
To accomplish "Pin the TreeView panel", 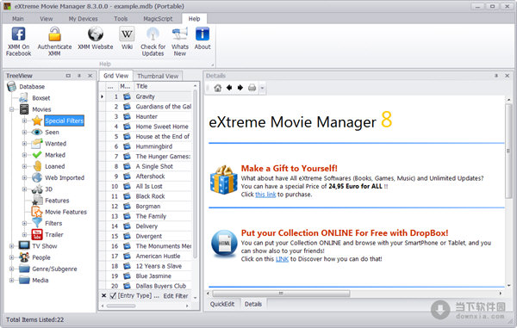I will point(79,76).
